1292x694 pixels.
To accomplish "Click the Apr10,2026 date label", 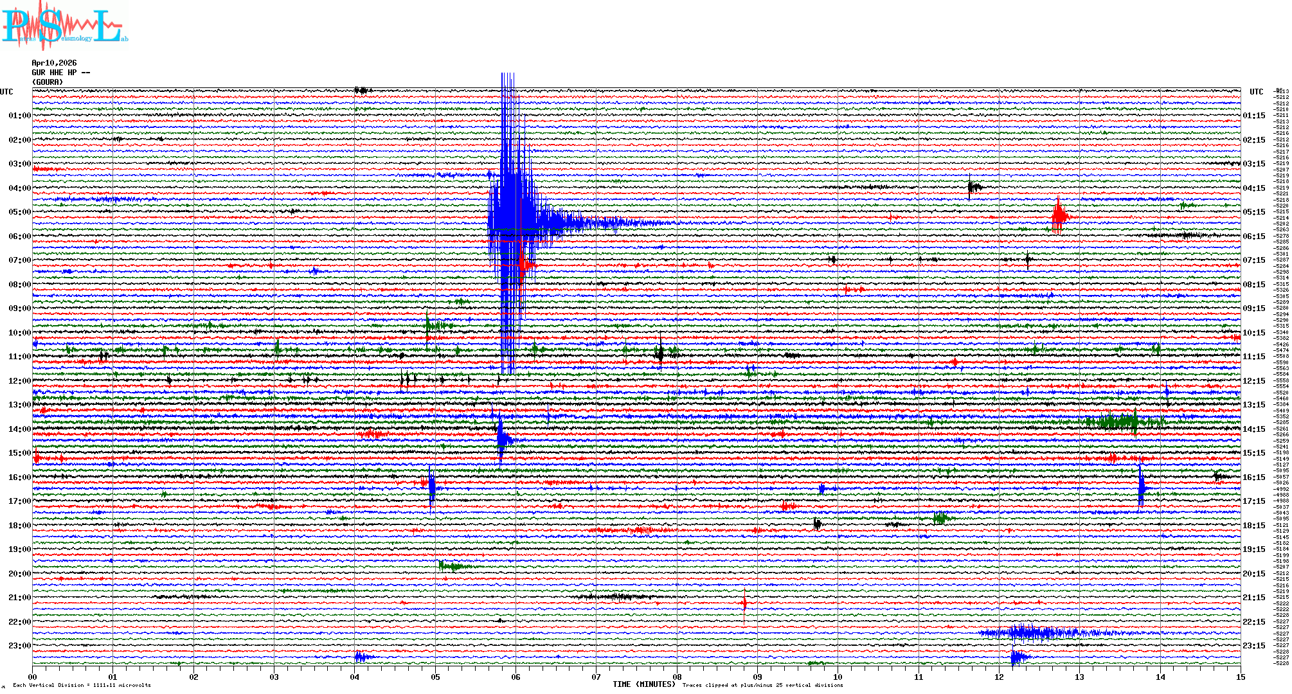I will click(54, 63).
